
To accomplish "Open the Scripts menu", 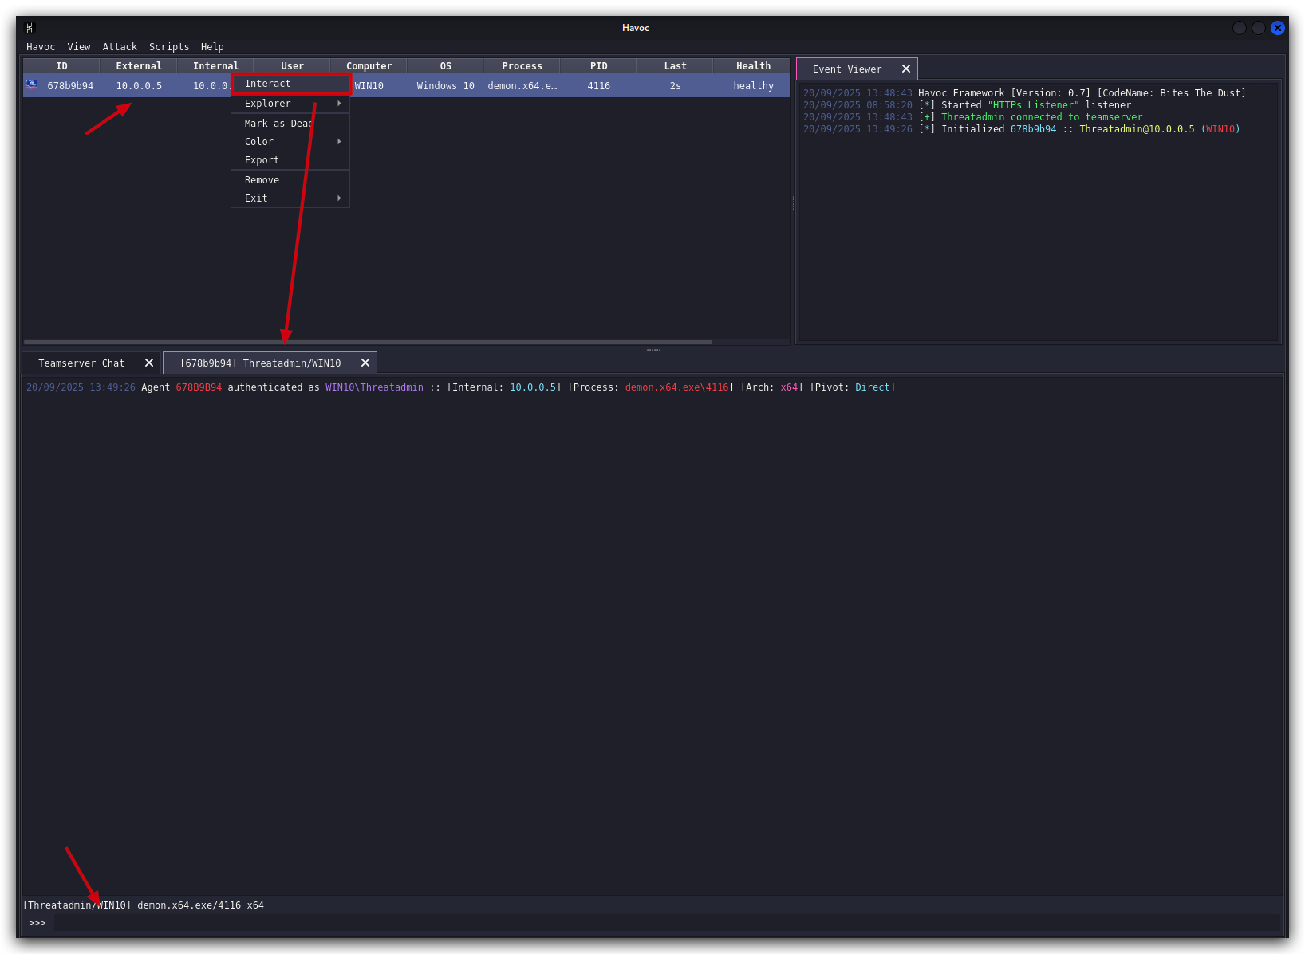I will coord(169,47).
